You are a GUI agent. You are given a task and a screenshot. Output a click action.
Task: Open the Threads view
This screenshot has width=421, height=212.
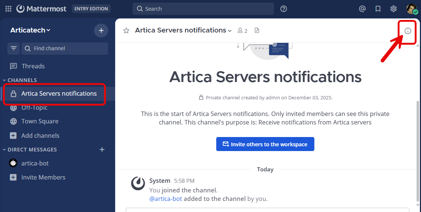[33, 66]
